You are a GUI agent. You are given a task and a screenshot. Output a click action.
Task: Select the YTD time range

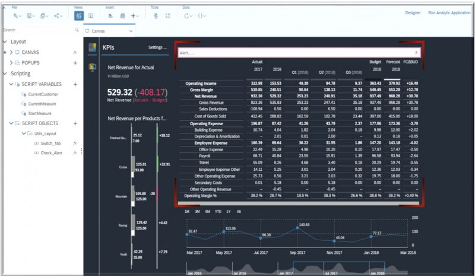click(x=218, y=212)
